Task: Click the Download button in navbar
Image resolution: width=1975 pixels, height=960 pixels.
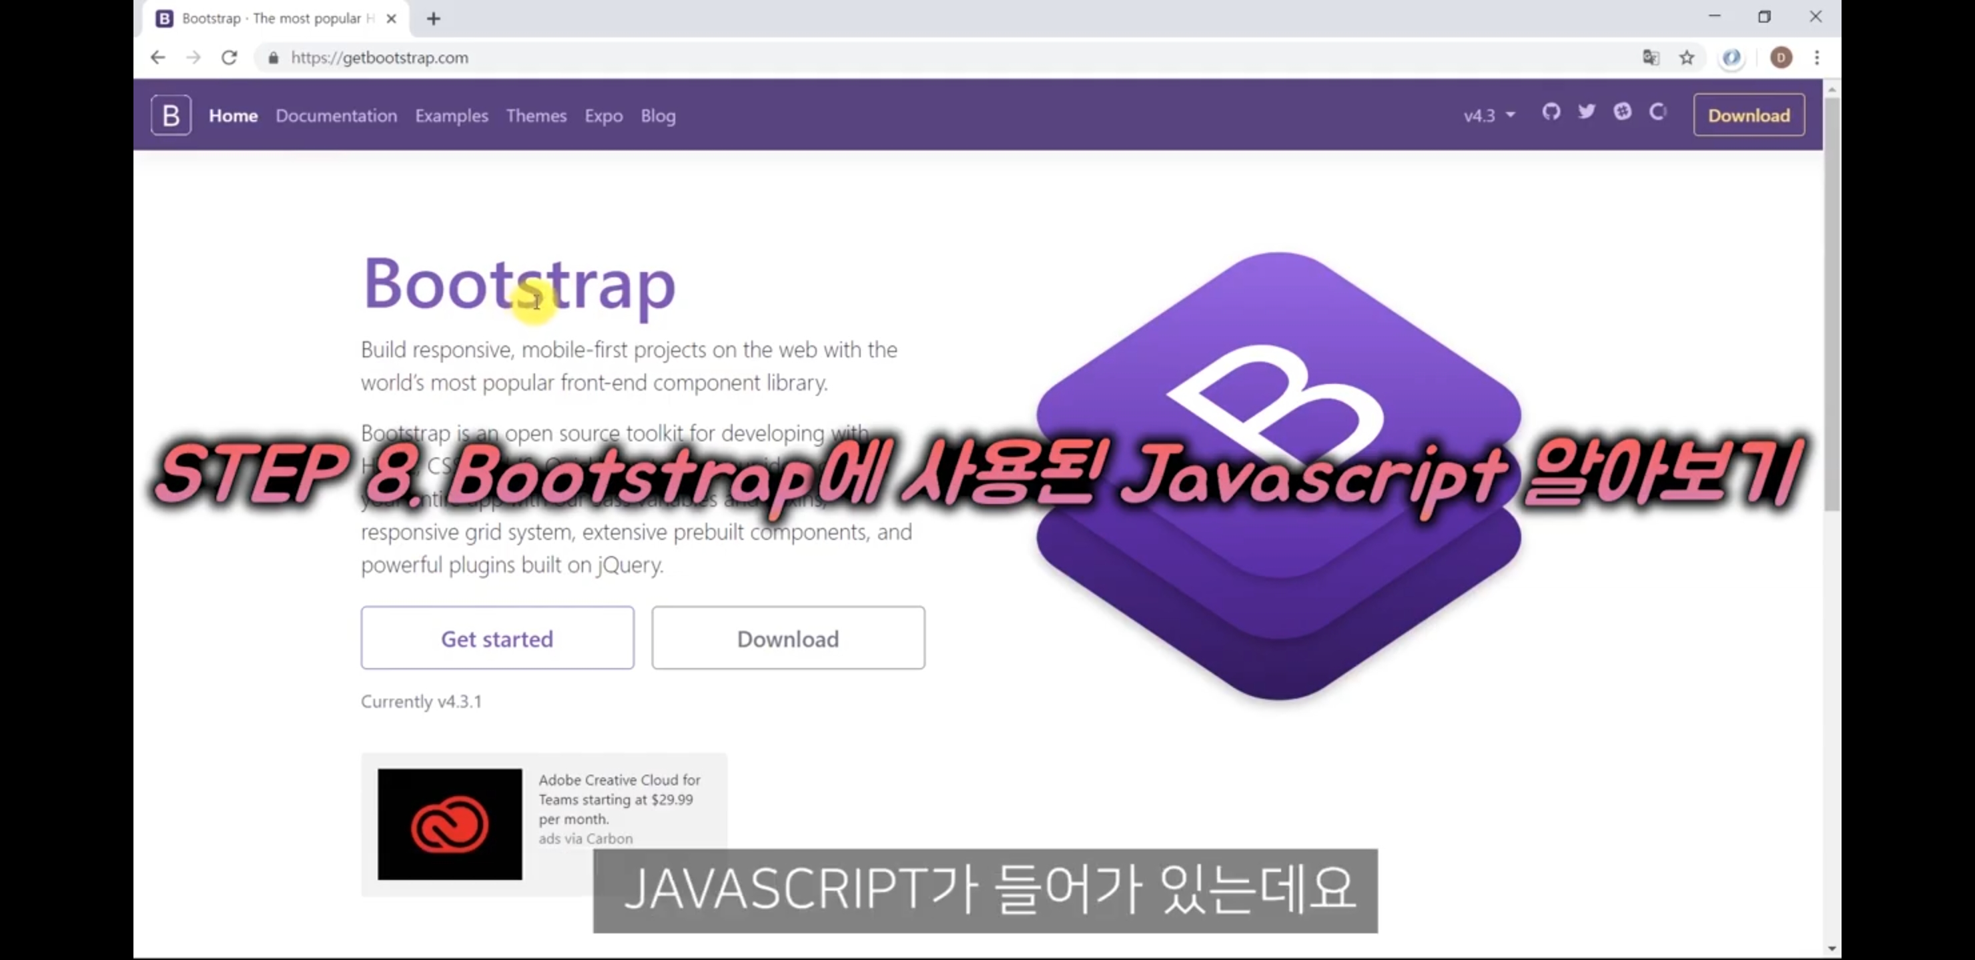Action: pos(1749,115)
